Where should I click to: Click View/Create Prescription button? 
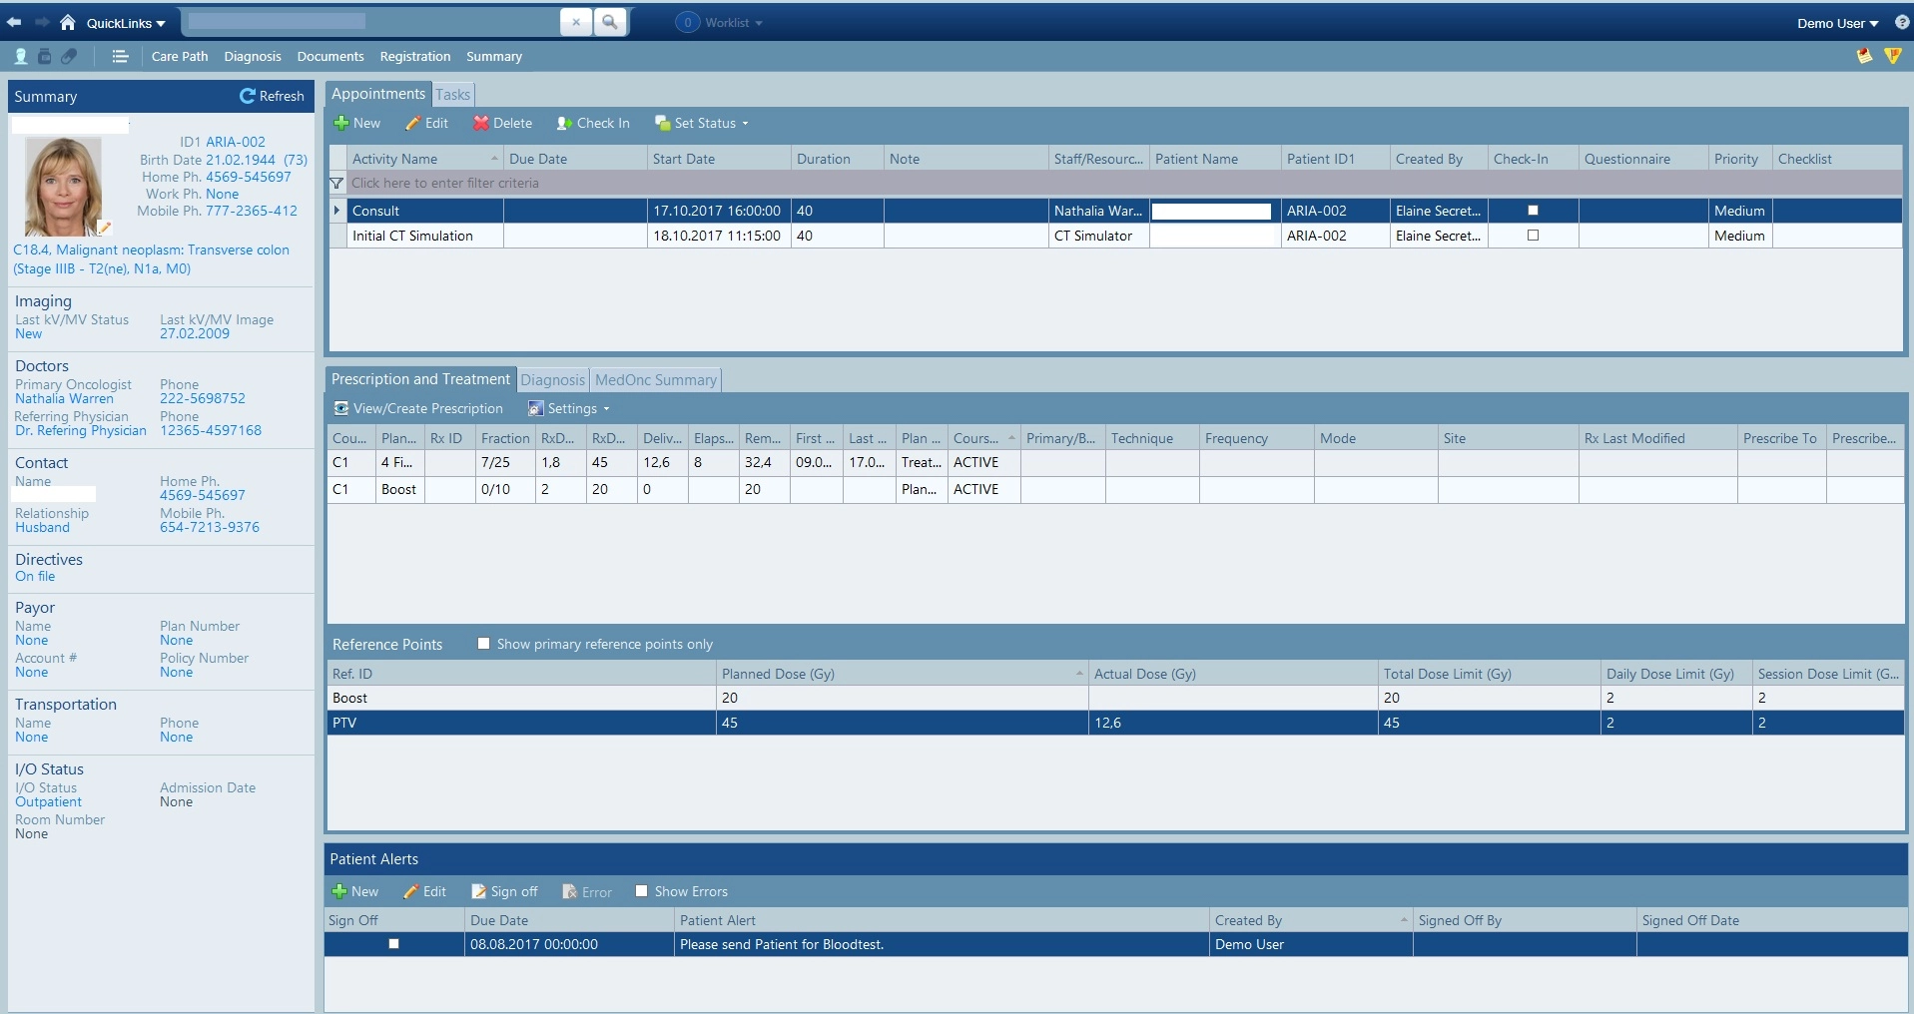click(x=418, y=408)
